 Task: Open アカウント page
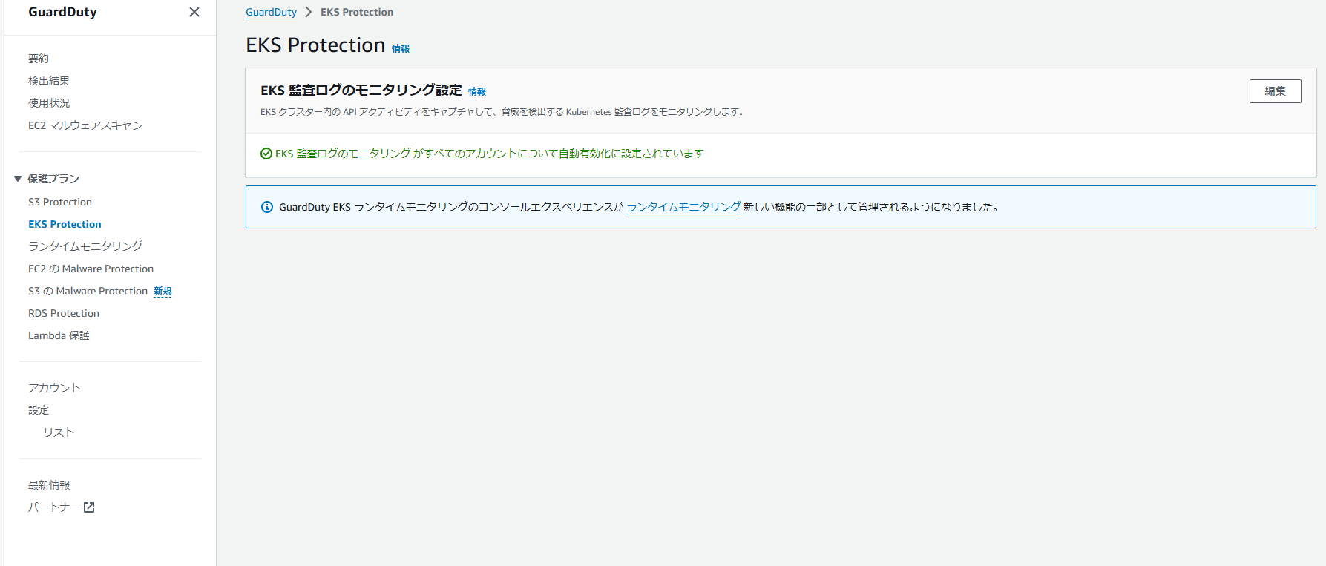pyautogui.click(x=54, y=388)
